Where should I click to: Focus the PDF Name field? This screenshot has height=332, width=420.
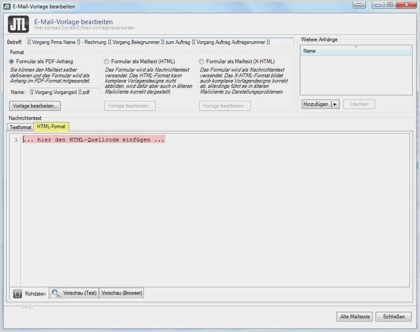coord(64,92)
